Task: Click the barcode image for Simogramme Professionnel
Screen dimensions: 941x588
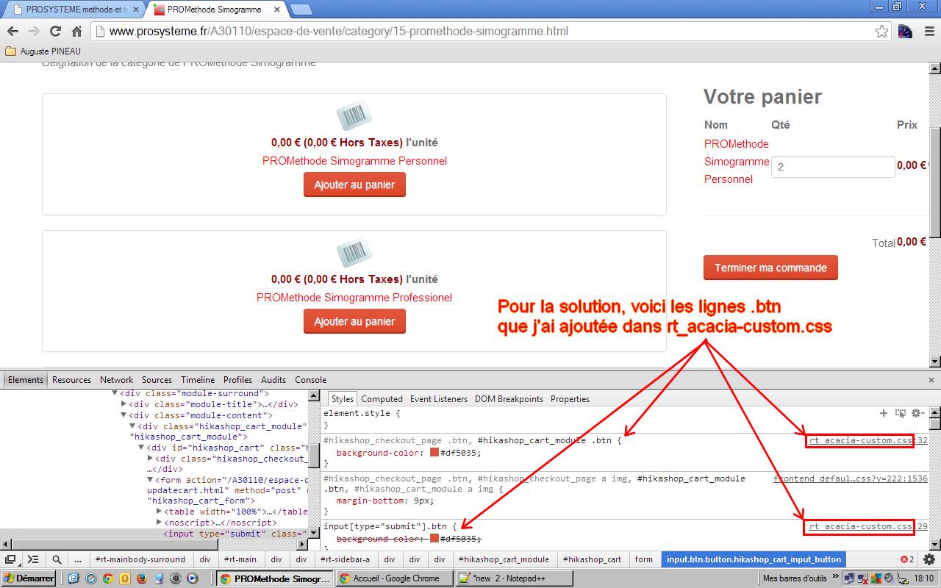Action: click(x=354, y=254)
